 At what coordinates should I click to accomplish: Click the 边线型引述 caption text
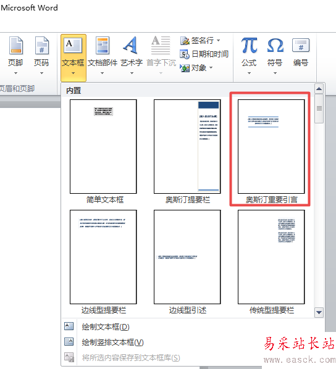click(188, 310)
